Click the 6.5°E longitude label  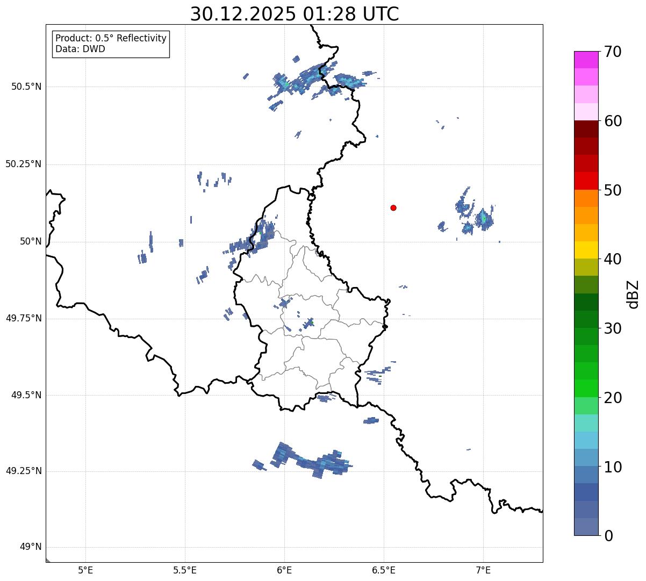pos(384,570)
